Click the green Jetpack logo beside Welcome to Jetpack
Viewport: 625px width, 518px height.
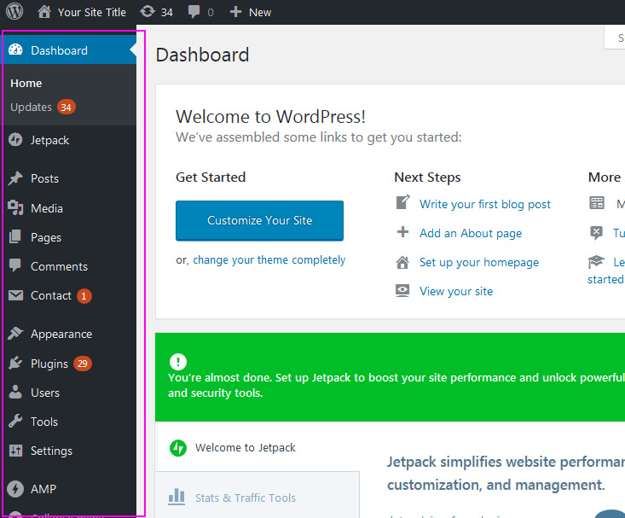click(178, 448)
